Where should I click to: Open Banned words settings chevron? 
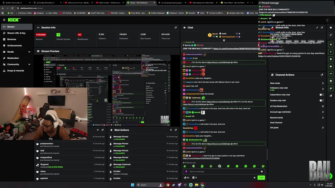click(323, 118)
